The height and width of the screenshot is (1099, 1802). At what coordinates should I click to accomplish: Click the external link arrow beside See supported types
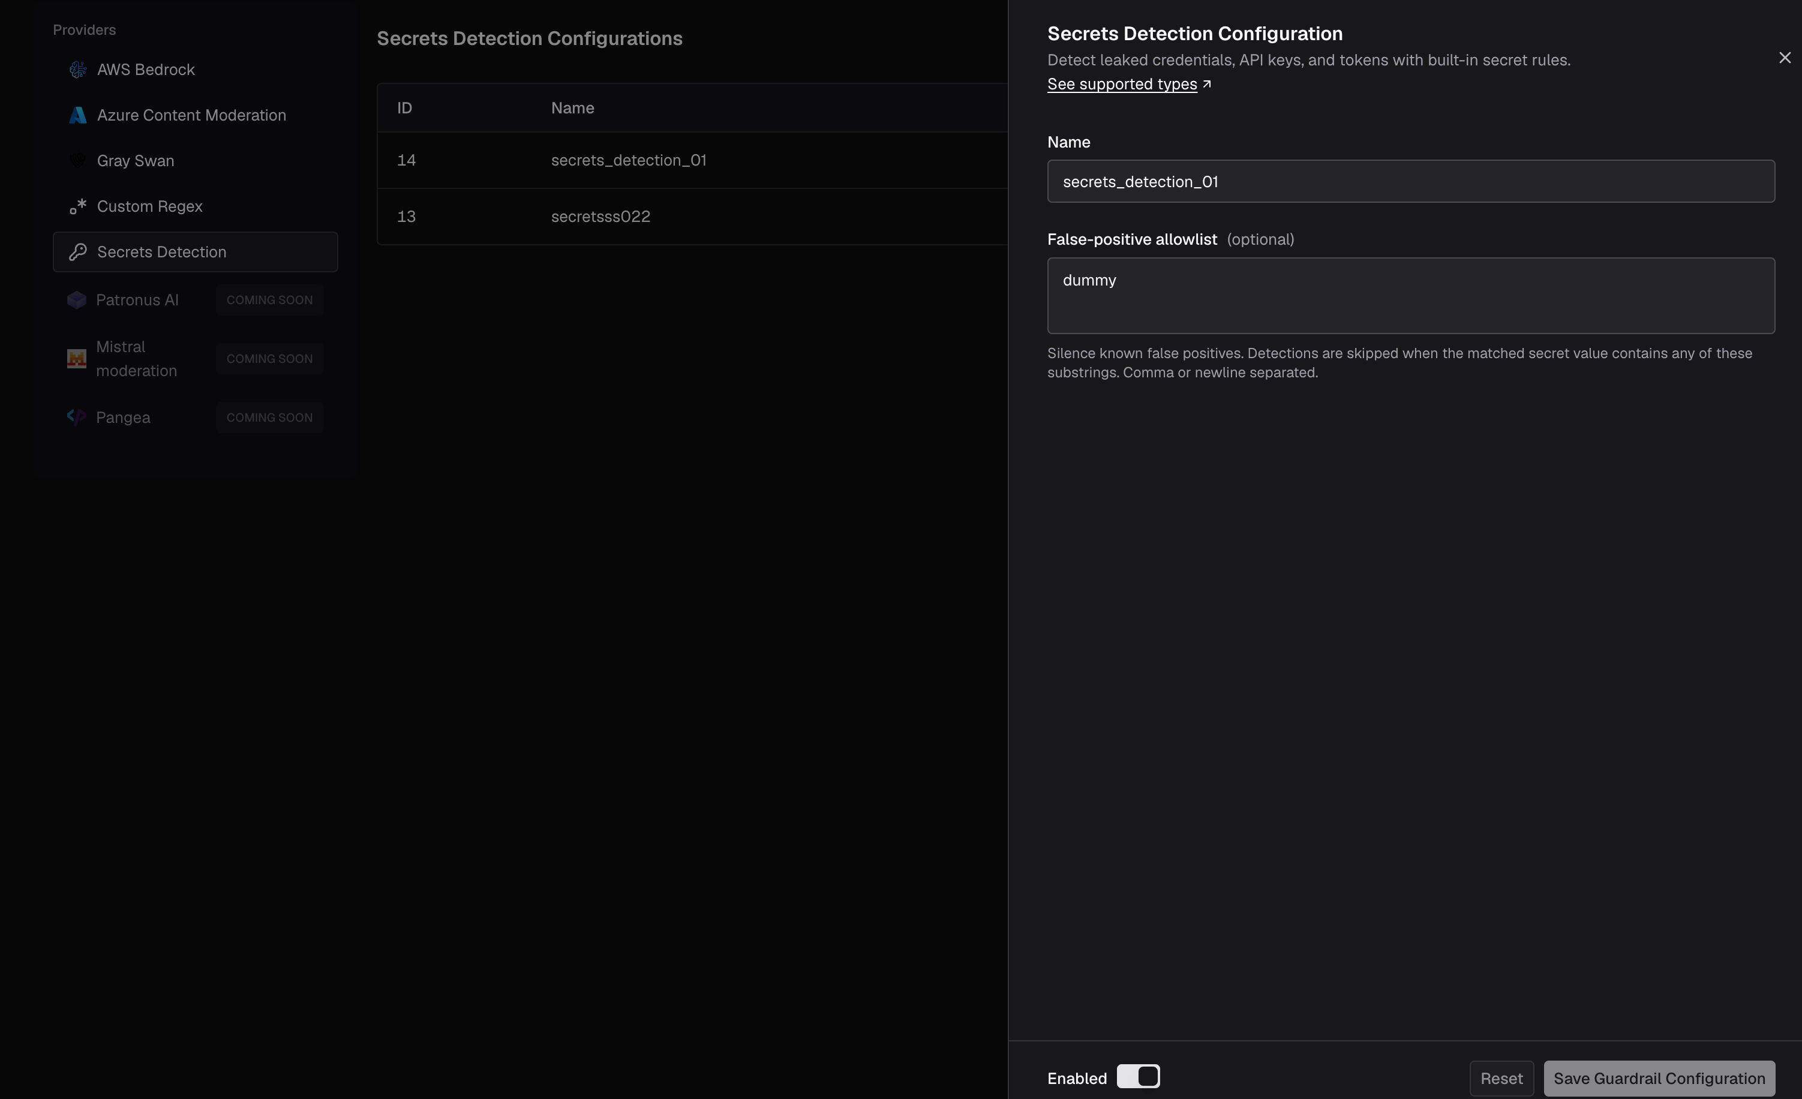[1207, 84]
